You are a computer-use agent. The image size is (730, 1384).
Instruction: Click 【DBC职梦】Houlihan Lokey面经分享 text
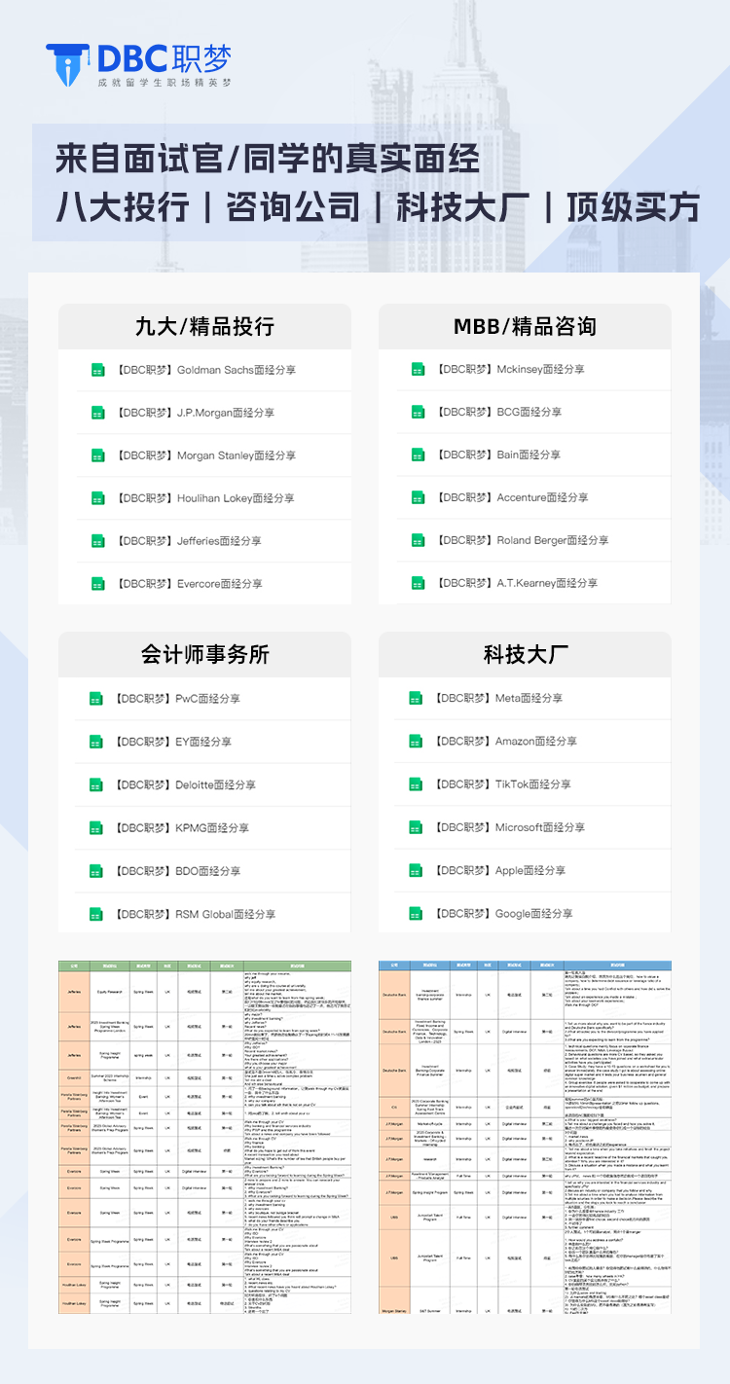point(203,498)
